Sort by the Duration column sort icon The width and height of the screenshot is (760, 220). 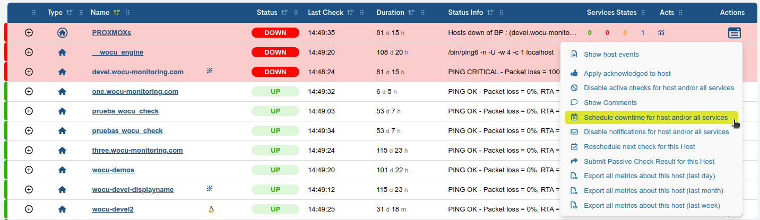pyautogui.click(x=411, y=13)
